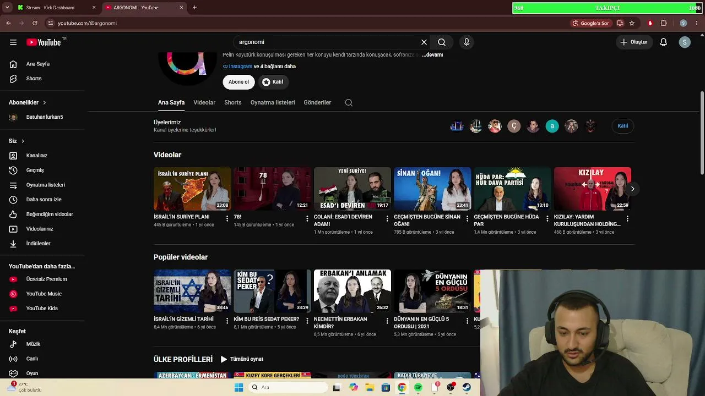Open the GEÇMİŞTEN BUGÜNE SİNAN OĞAN thumbnail

pyautogui.click(x=432, y=189)
